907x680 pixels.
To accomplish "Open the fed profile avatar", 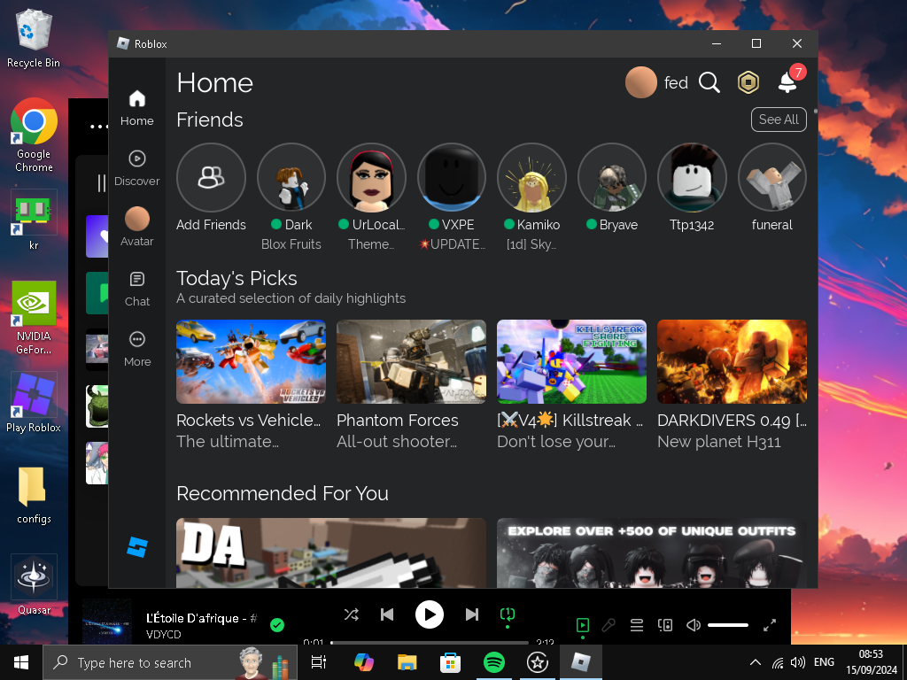I will point(641,82).
